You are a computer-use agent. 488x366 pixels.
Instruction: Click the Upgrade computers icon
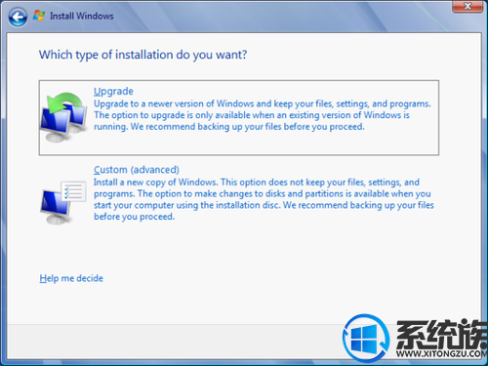coord(63,117)
